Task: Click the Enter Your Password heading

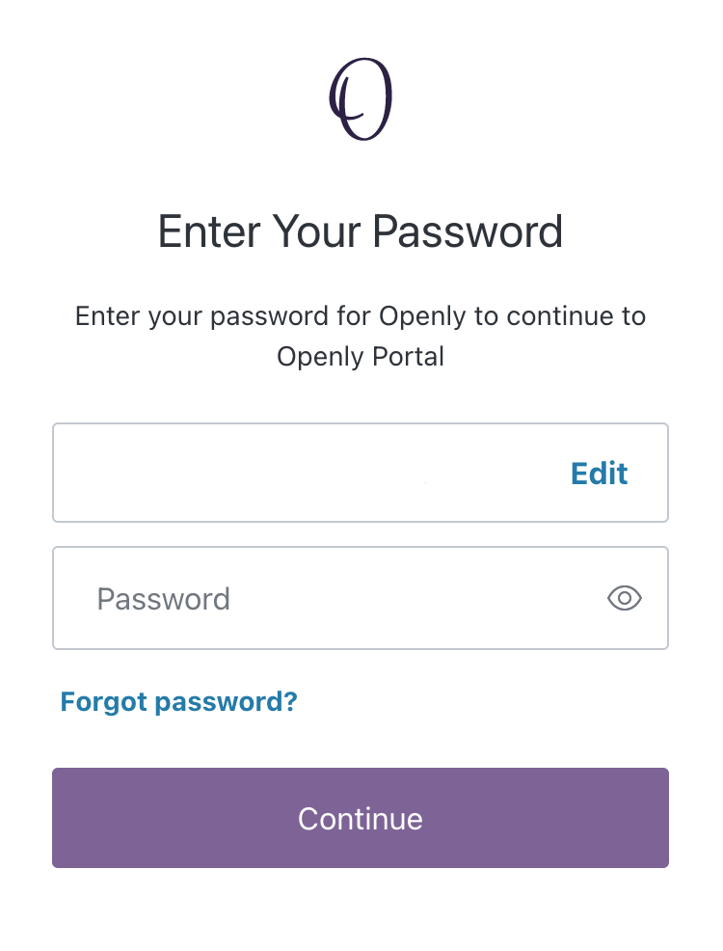Action: (361, 232)
